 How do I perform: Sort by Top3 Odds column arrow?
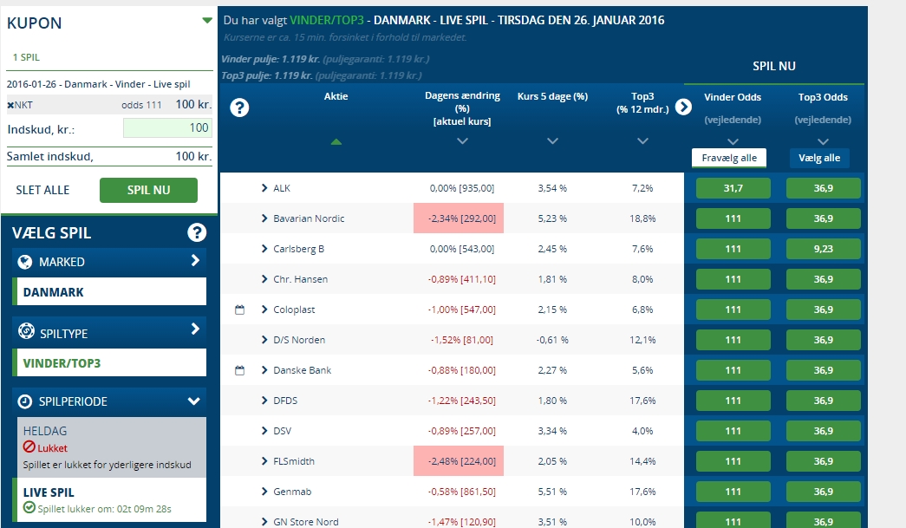(824, 141)
